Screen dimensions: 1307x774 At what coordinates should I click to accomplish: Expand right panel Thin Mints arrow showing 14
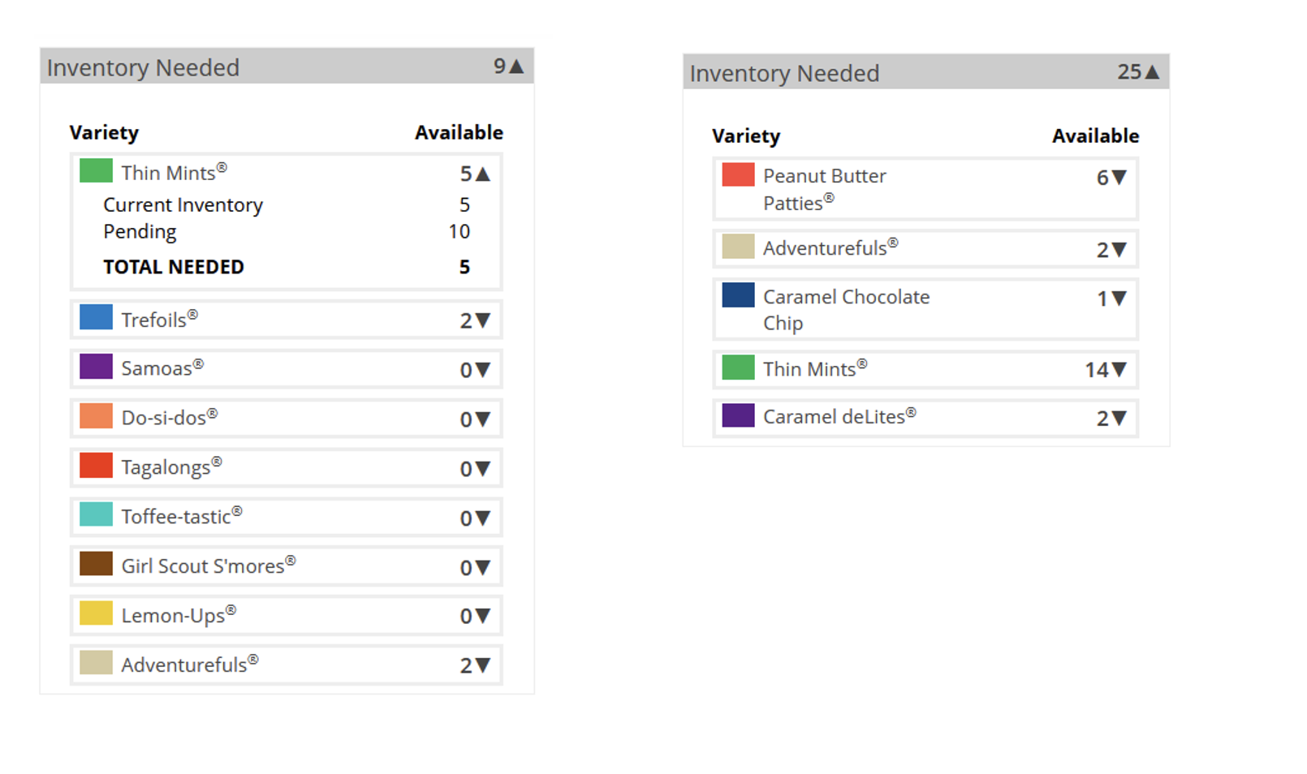[1119, 370]
